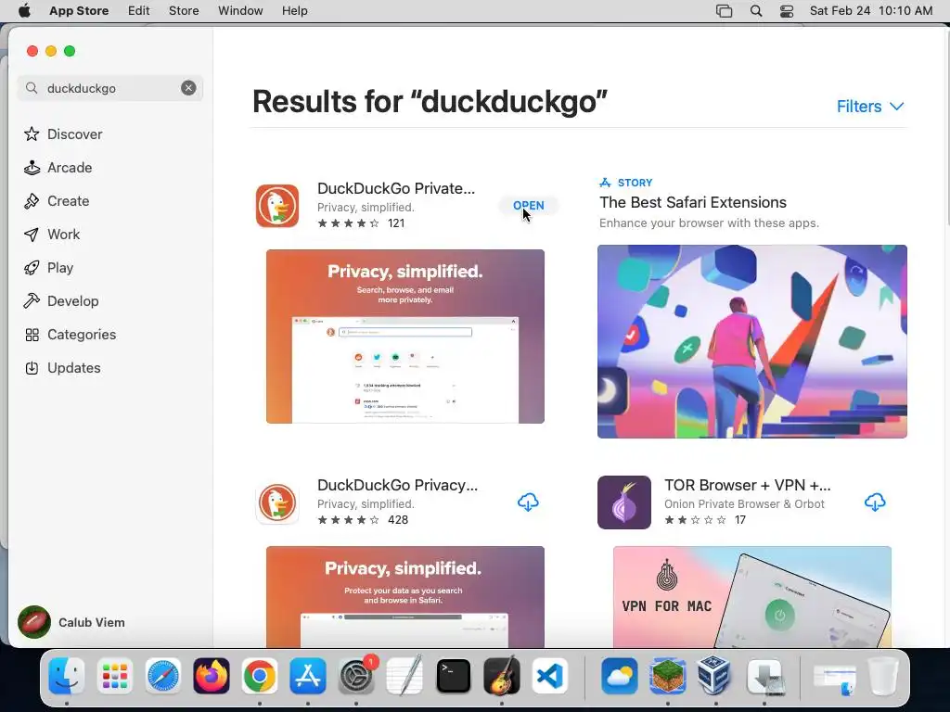The height and width of the screenshot is (712, 950).
Task: View DuckDuckGo Private Browser screenshot preview
Action: pyautogui.click(x=405, y=336)
